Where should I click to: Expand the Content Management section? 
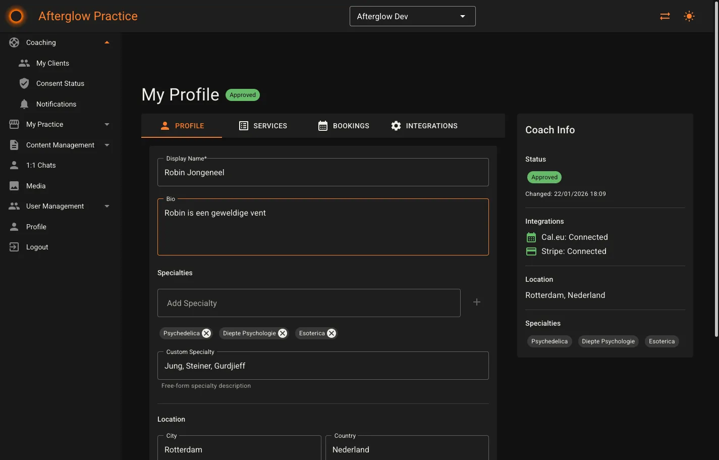[x=106, y=145]
